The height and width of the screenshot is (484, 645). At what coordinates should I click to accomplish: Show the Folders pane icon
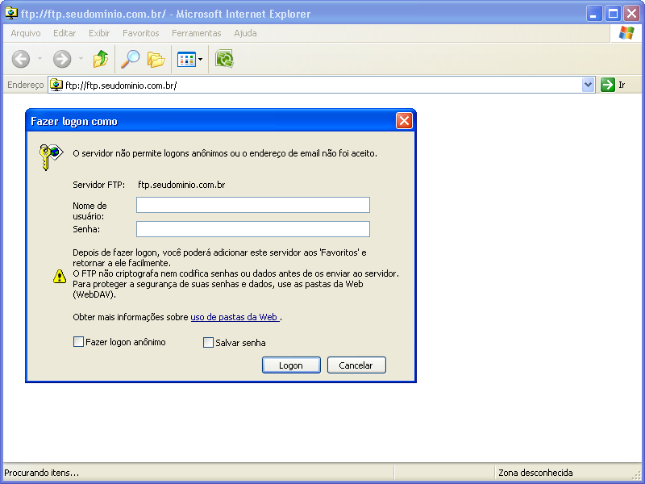[x=156, y=59]
